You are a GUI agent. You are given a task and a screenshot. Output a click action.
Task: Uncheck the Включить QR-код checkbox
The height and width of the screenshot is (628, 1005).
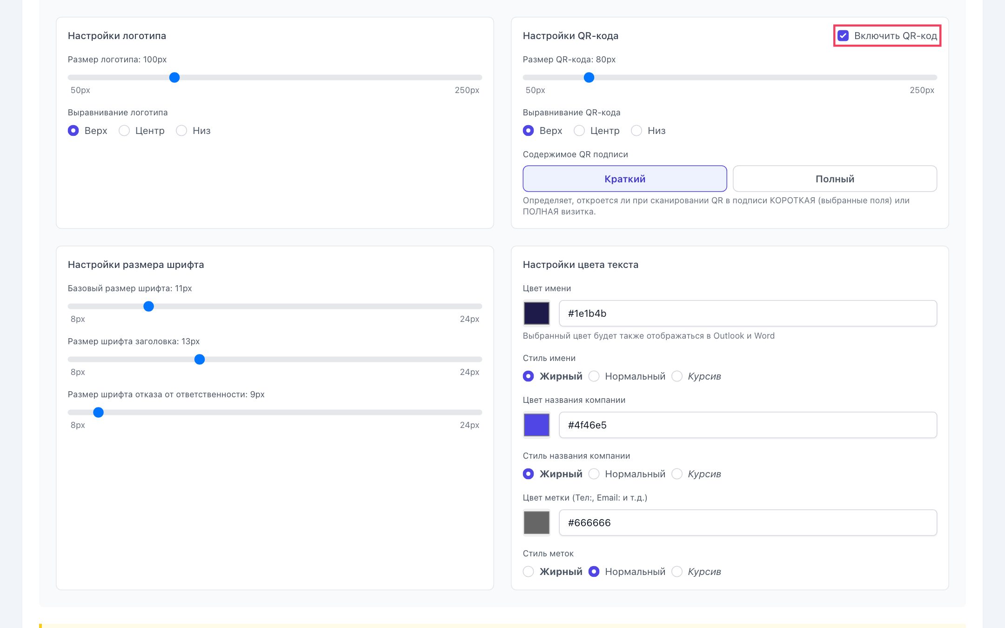click(843, 36)
